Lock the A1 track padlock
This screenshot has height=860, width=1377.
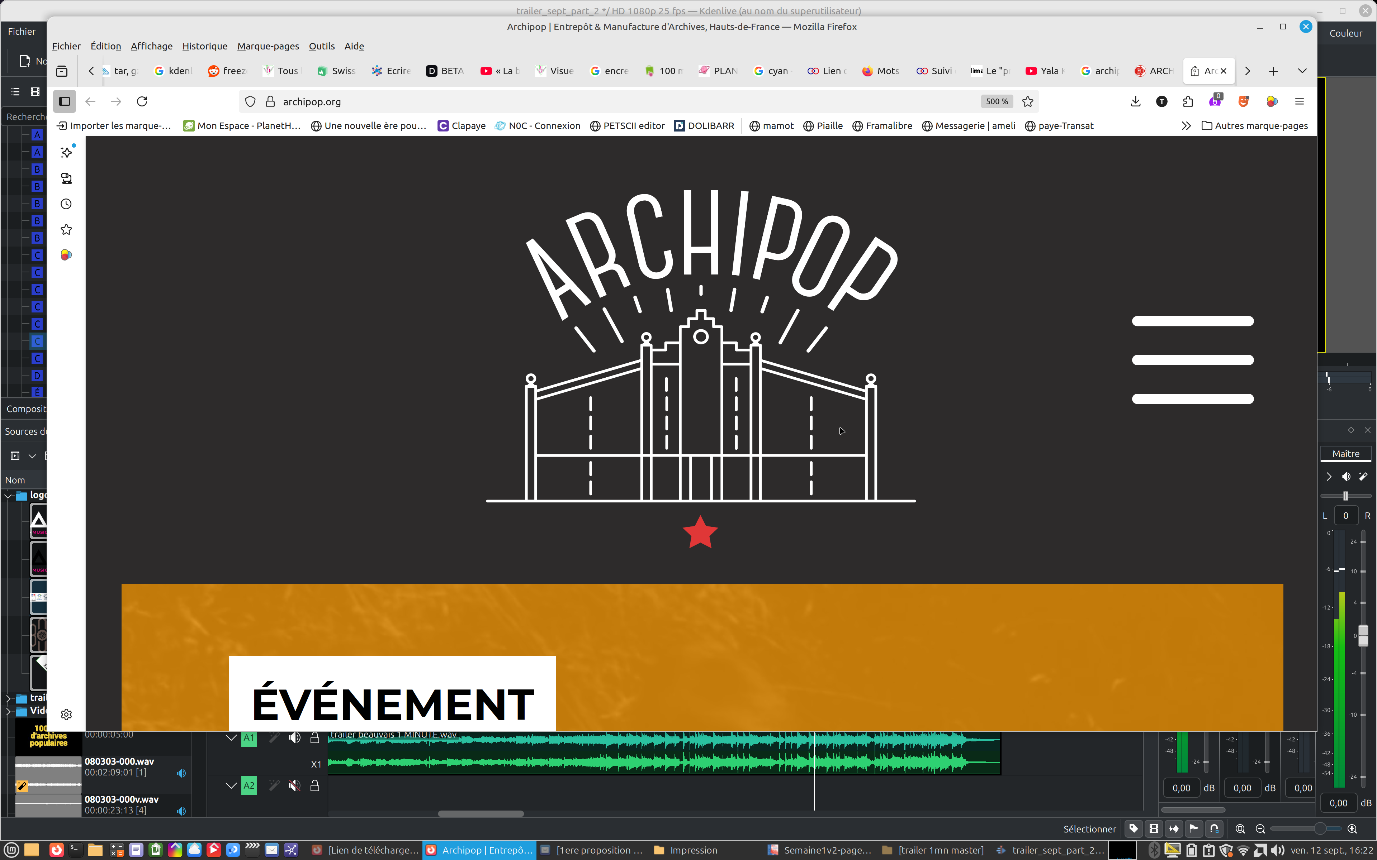[x=314, y=738]
